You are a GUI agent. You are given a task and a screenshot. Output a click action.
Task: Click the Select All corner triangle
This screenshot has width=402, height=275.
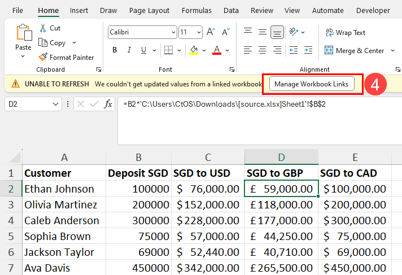pos(15,157)
